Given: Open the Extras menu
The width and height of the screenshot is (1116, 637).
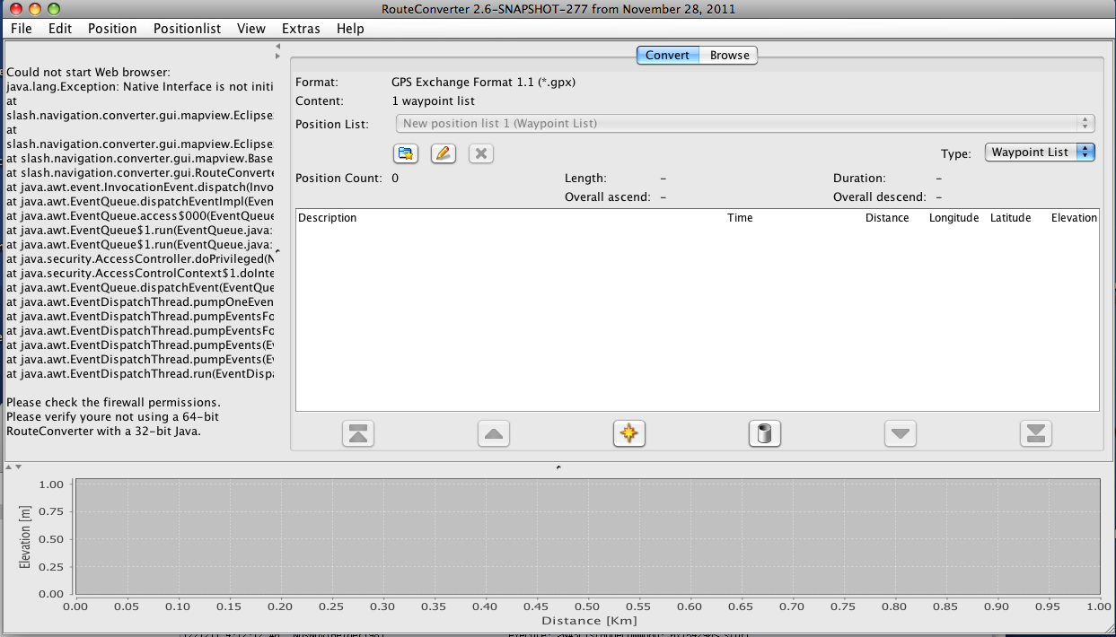Looking at the screenshot, I should pyautogui.click(x=301, y=28).
